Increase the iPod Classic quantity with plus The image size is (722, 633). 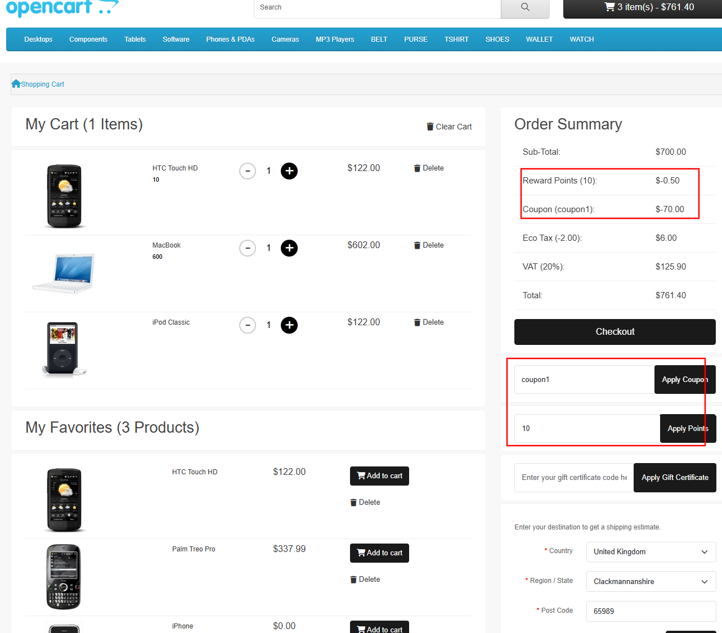pos(289,325)
